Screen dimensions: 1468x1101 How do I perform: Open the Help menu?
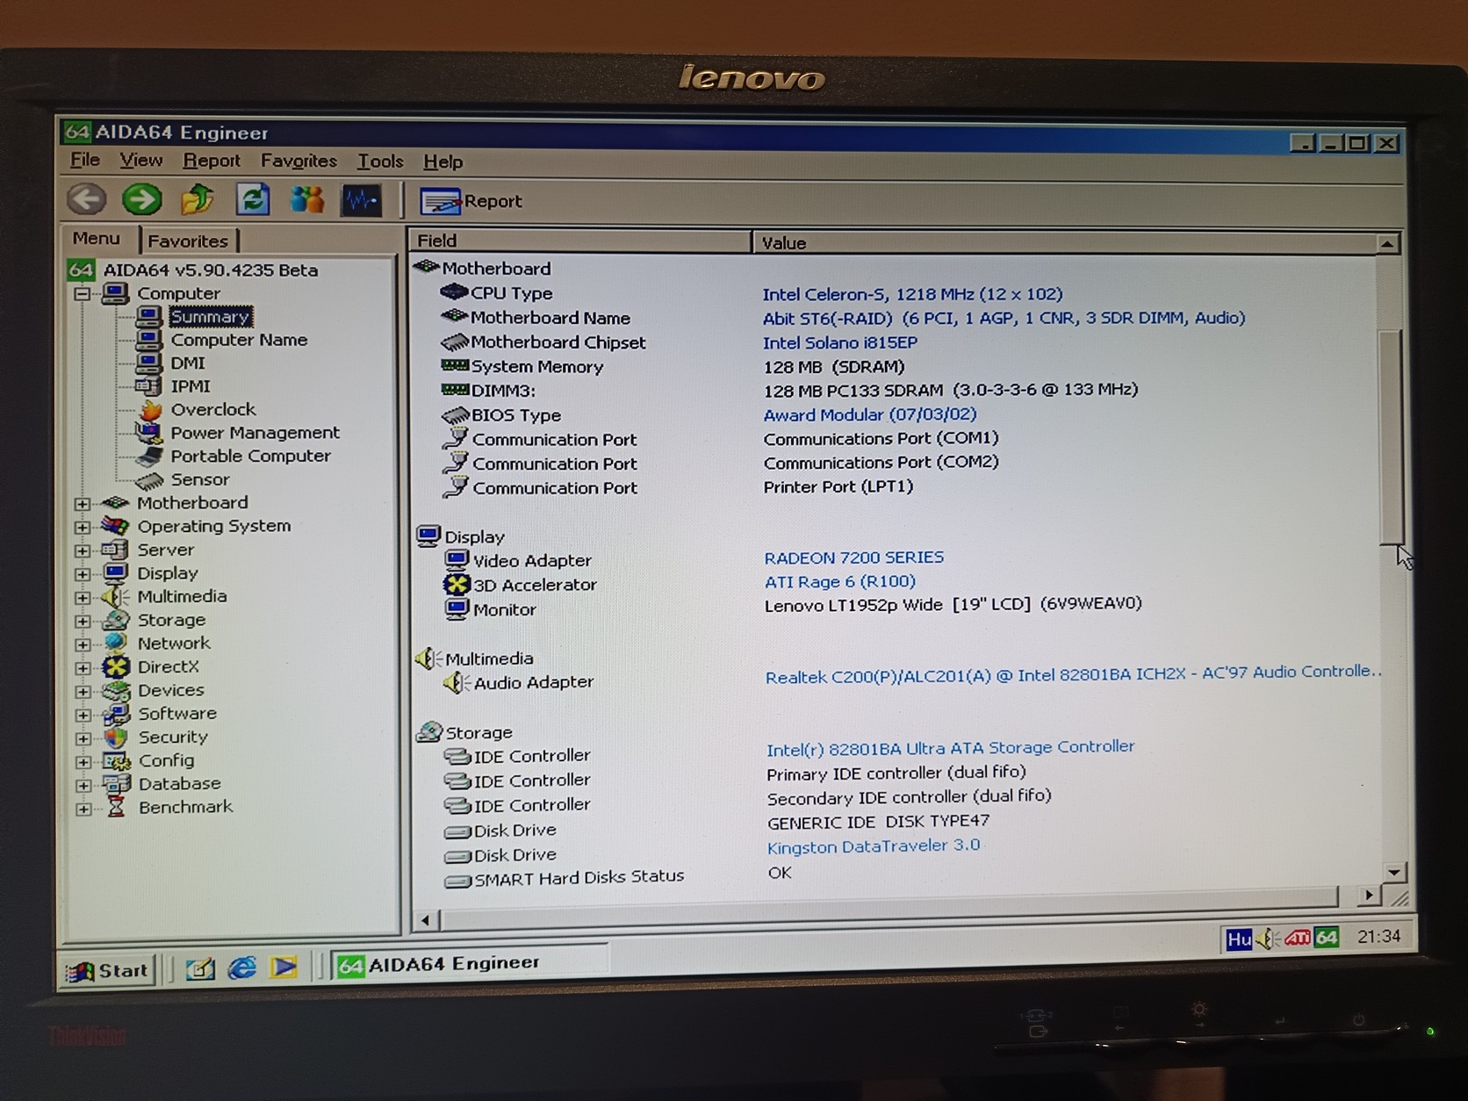[443, 162]
